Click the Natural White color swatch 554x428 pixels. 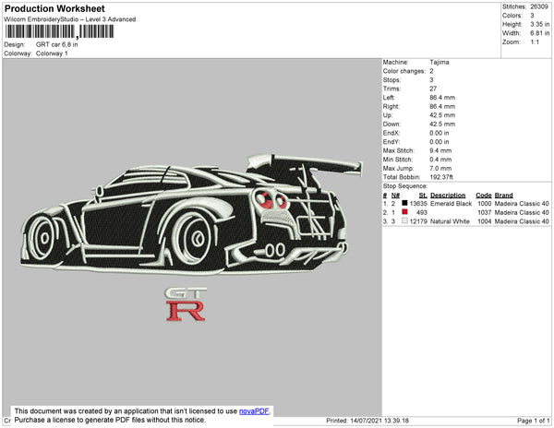tap(404, 220)
